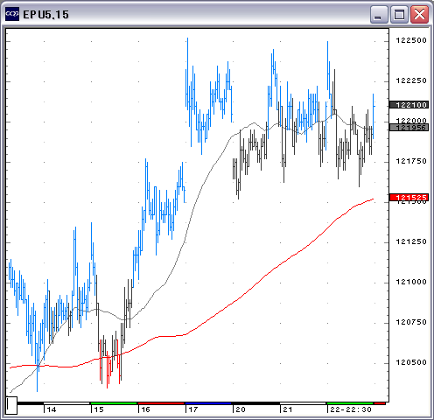This screenshot has width=434, height=420.
Task: Select the 122100 last price label
Action: (x=409, y=105)
